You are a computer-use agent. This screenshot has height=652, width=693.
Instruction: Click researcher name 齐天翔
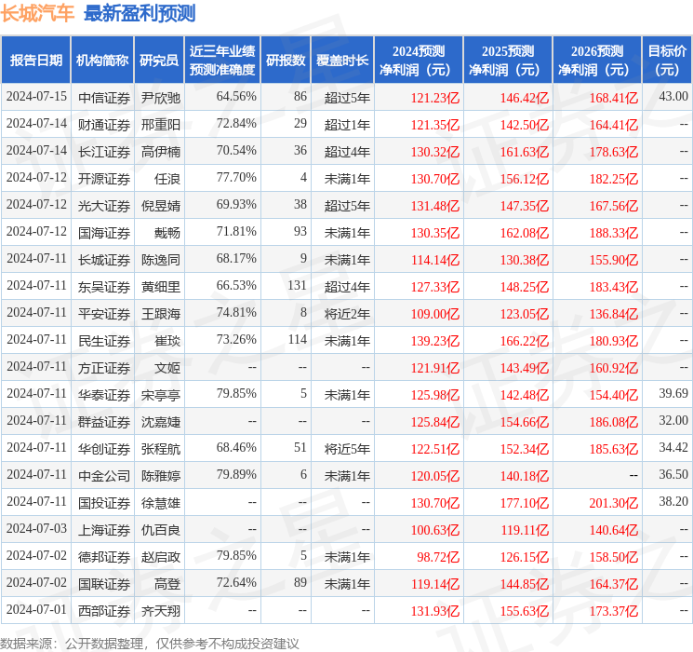160,611
